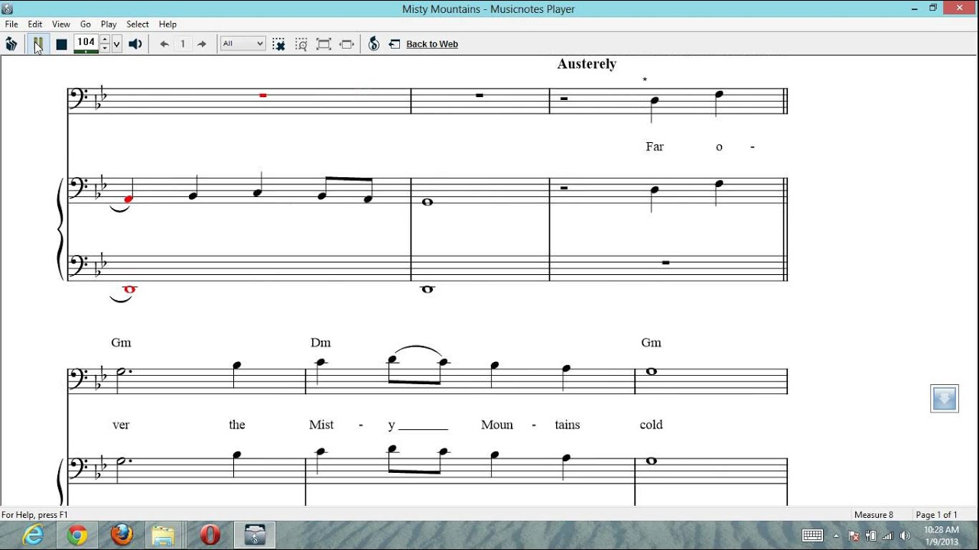Click the tempo value field showing 104

coord(86,43)
